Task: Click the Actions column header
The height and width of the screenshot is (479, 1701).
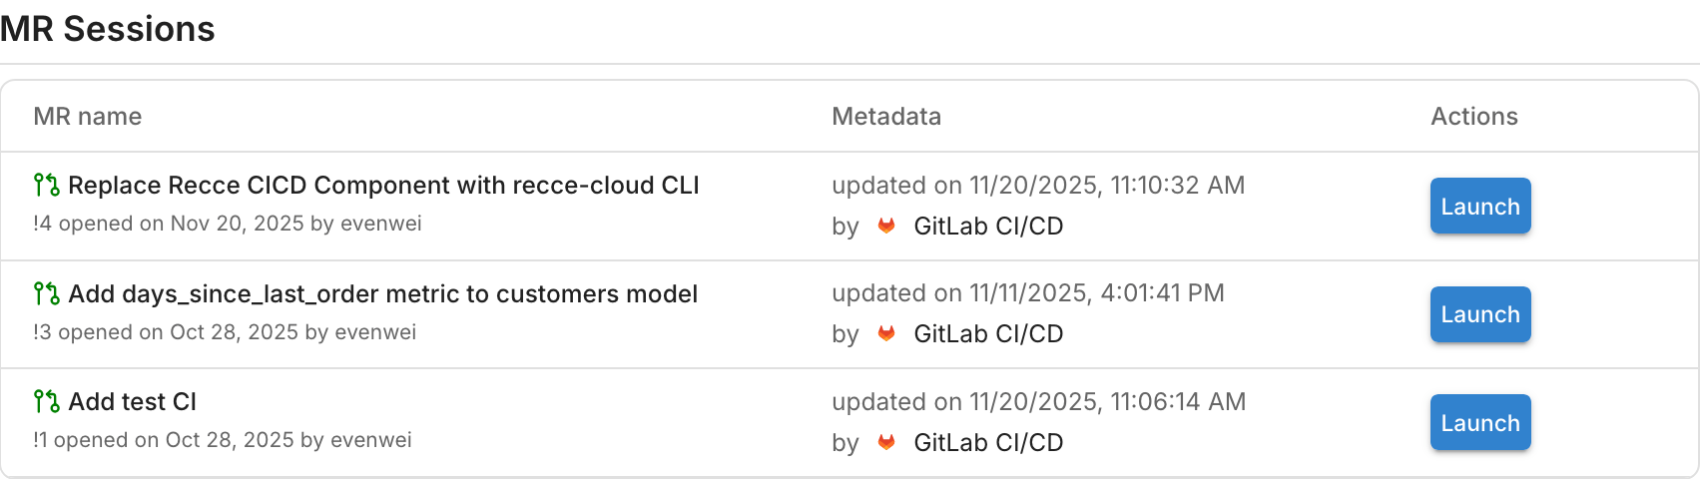Action: coord(1474,117)
